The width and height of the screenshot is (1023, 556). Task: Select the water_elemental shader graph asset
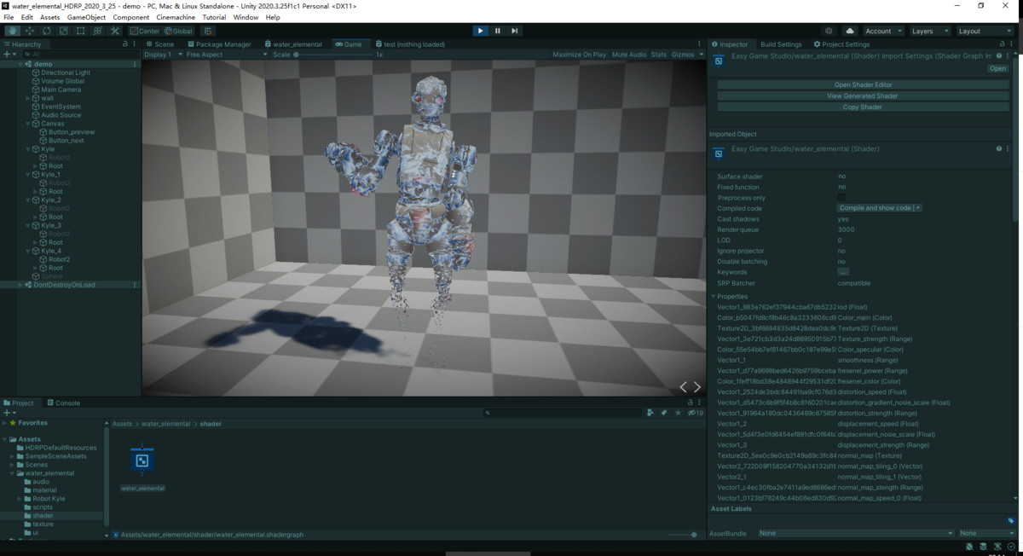(142, 461)
